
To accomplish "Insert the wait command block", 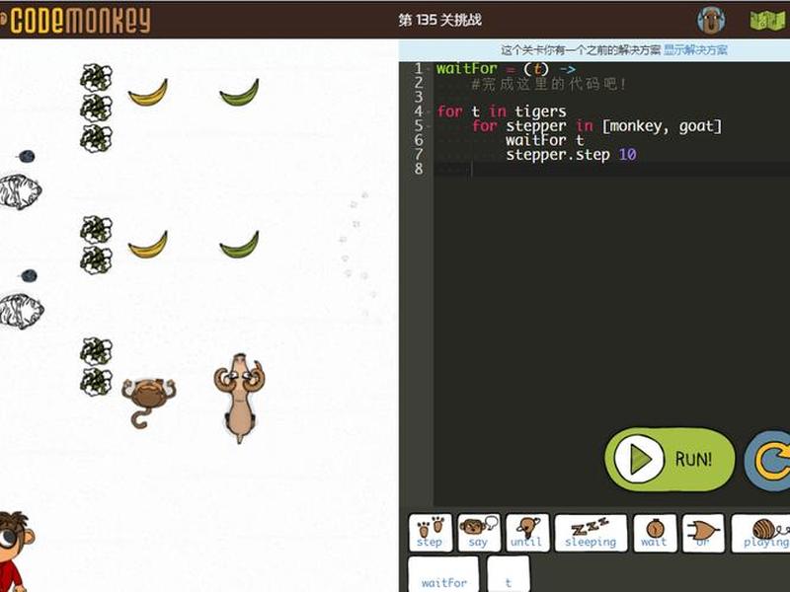I will [x=655, y=533].
